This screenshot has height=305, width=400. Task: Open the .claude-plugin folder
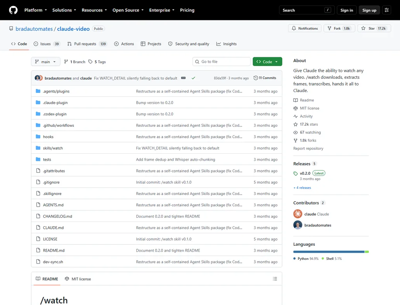pos(55,103)
